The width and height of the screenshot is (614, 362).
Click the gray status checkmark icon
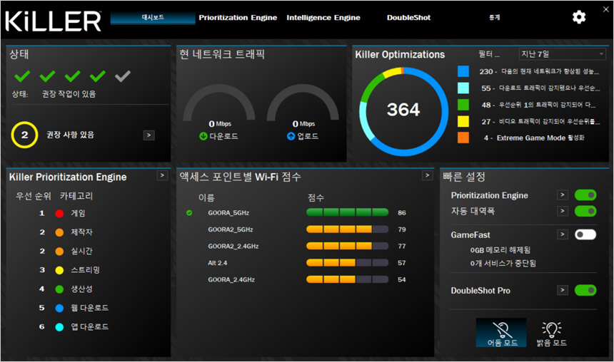[x=123, y=76]
